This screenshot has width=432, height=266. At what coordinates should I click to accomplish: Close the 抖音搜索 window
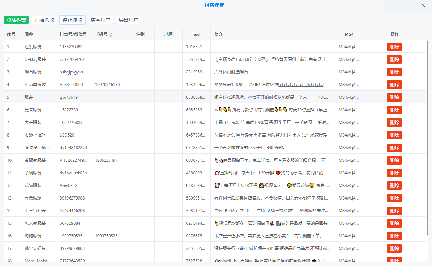tap(424, 5)
